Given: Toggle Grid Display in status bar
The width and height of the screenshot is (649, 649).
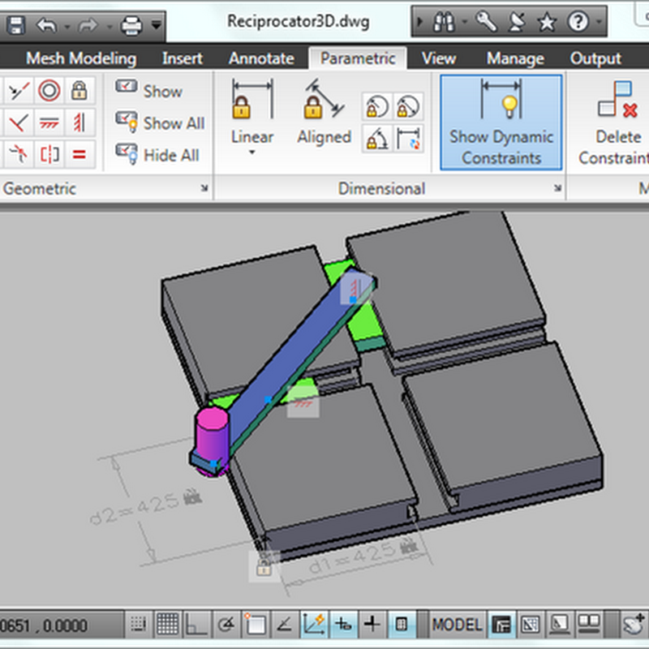Looking at the screenshot, I should [167, 625].
